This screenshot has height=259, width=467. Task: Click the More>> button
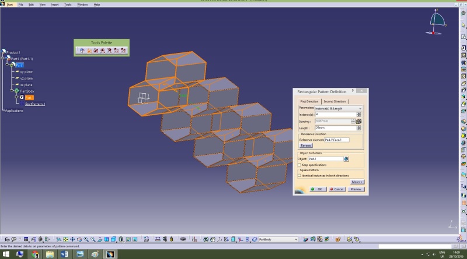[357, 182]
